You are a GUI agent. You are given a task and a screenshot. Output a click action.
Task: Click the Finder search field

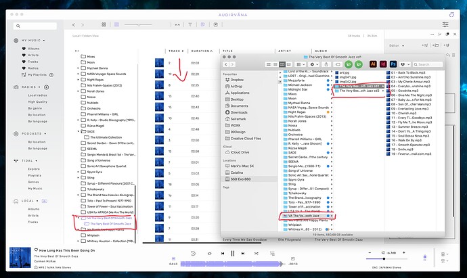pyautogui.click(x=428, y=64)
